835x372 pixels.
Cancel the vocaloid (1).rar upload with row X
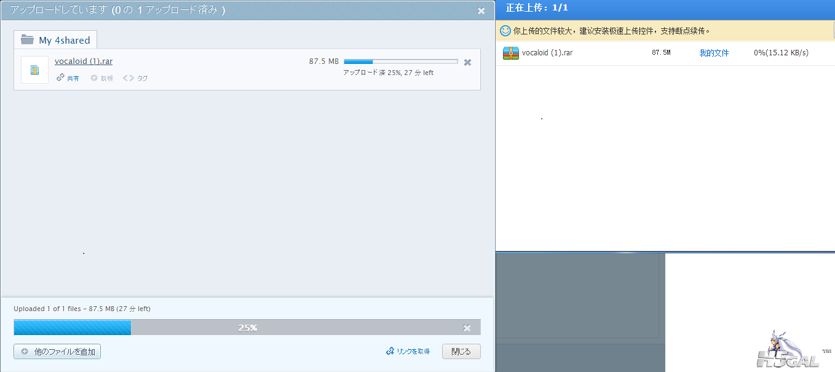(467, 62)
